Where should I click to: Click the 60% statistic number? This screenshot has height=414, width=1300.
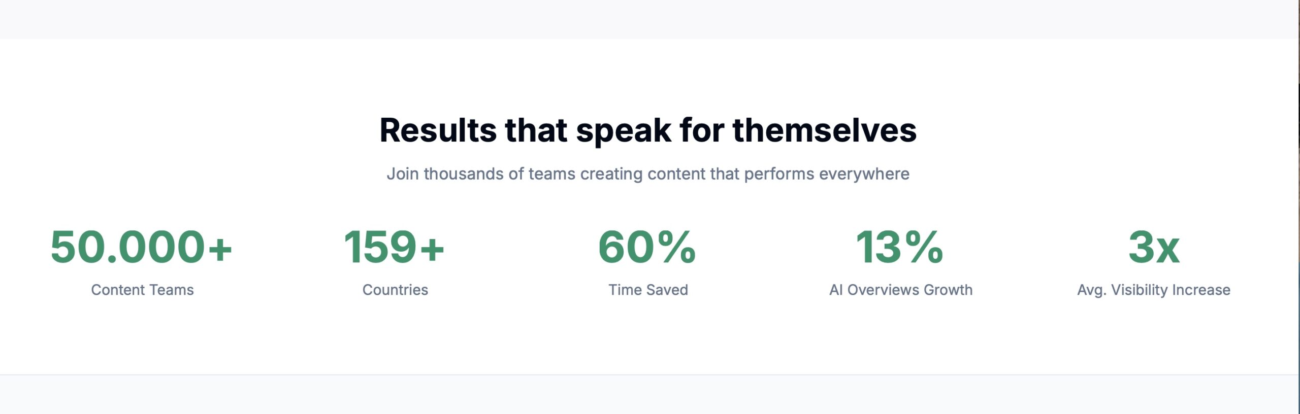pos(647,247)
